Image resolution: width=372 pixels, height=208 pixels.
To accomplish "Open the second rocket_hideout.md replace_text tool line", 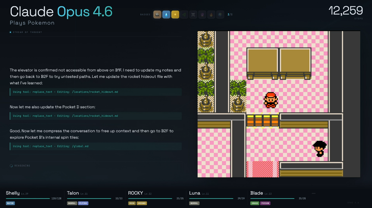I will tap(96, 116).
